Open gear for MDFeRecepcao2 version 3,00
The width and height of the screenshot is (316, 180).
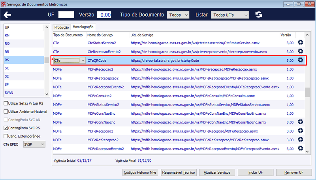point(300,131)
